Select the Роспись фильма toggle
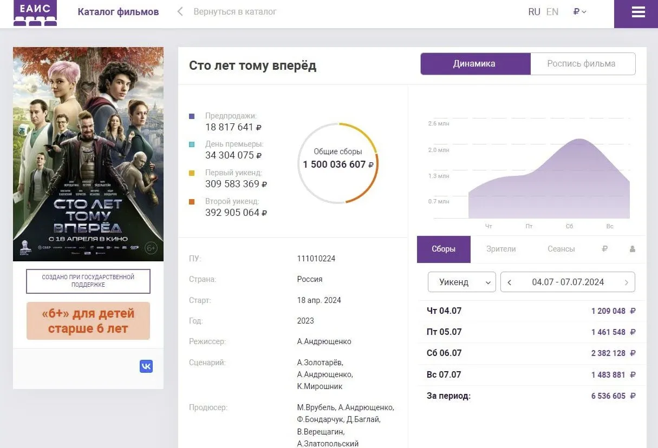The height and width of the screenshot is (448, 658). click(582, 64)
